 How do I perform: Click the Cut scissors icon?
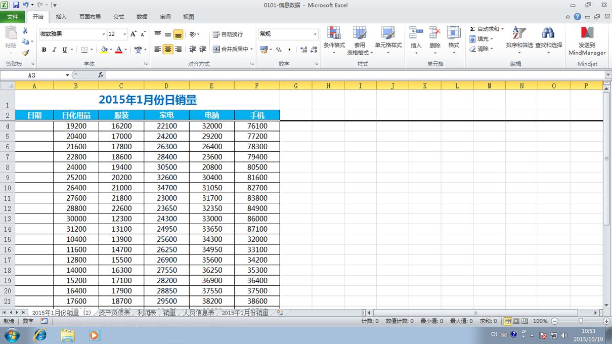[x=25, y=31]
